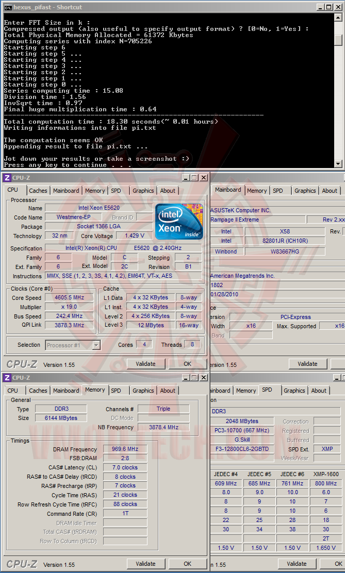Click the DRAM Frequency 969.6 MHz value
This screenshot has height=573, width=345.
(125, 449)
